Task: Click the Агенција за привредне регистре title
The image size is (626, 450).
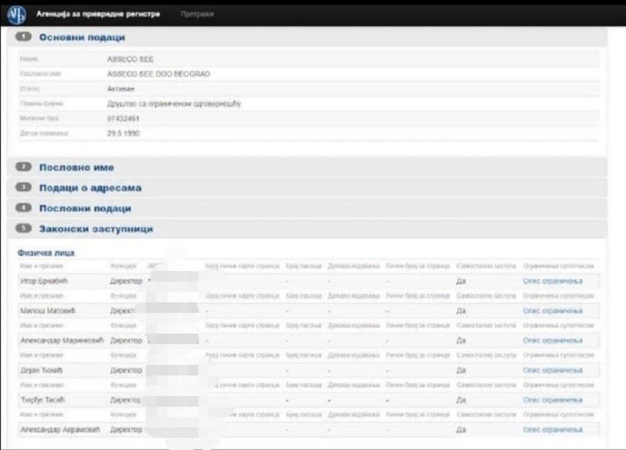Action: (98, 14)
